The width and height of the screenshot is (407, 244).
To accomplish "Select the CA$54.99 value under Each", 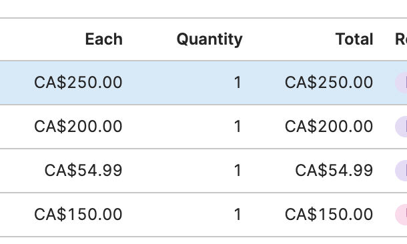I will (83, 171).
